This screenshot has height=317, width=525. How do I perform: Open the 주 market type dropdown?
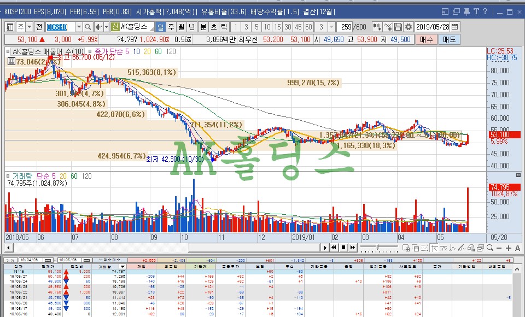click(x=29, y=27)
